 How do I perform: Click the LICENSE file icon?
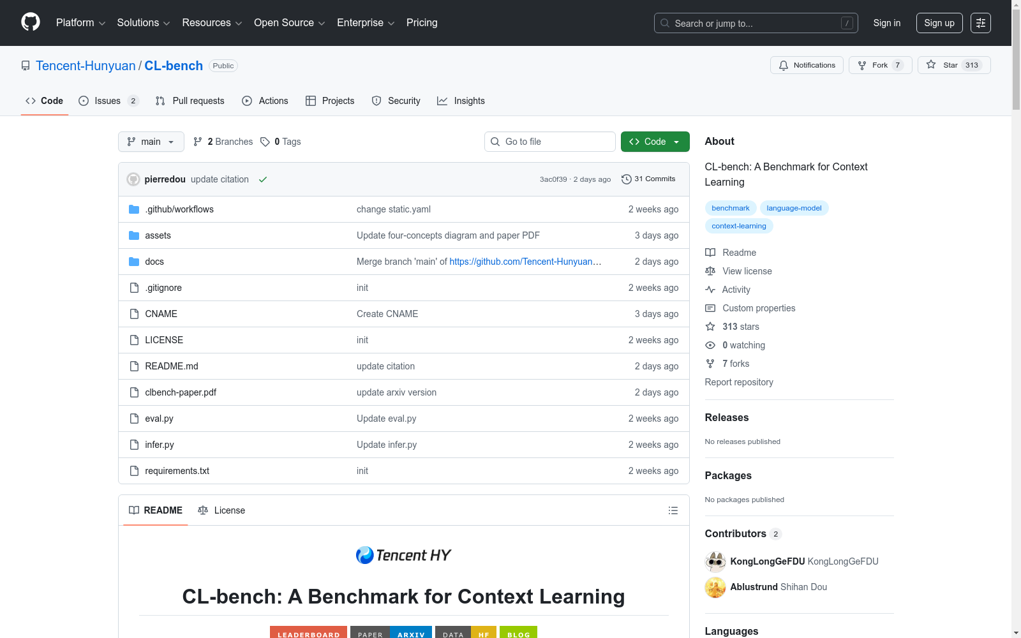pyautogui.click(x=134, y=340)
